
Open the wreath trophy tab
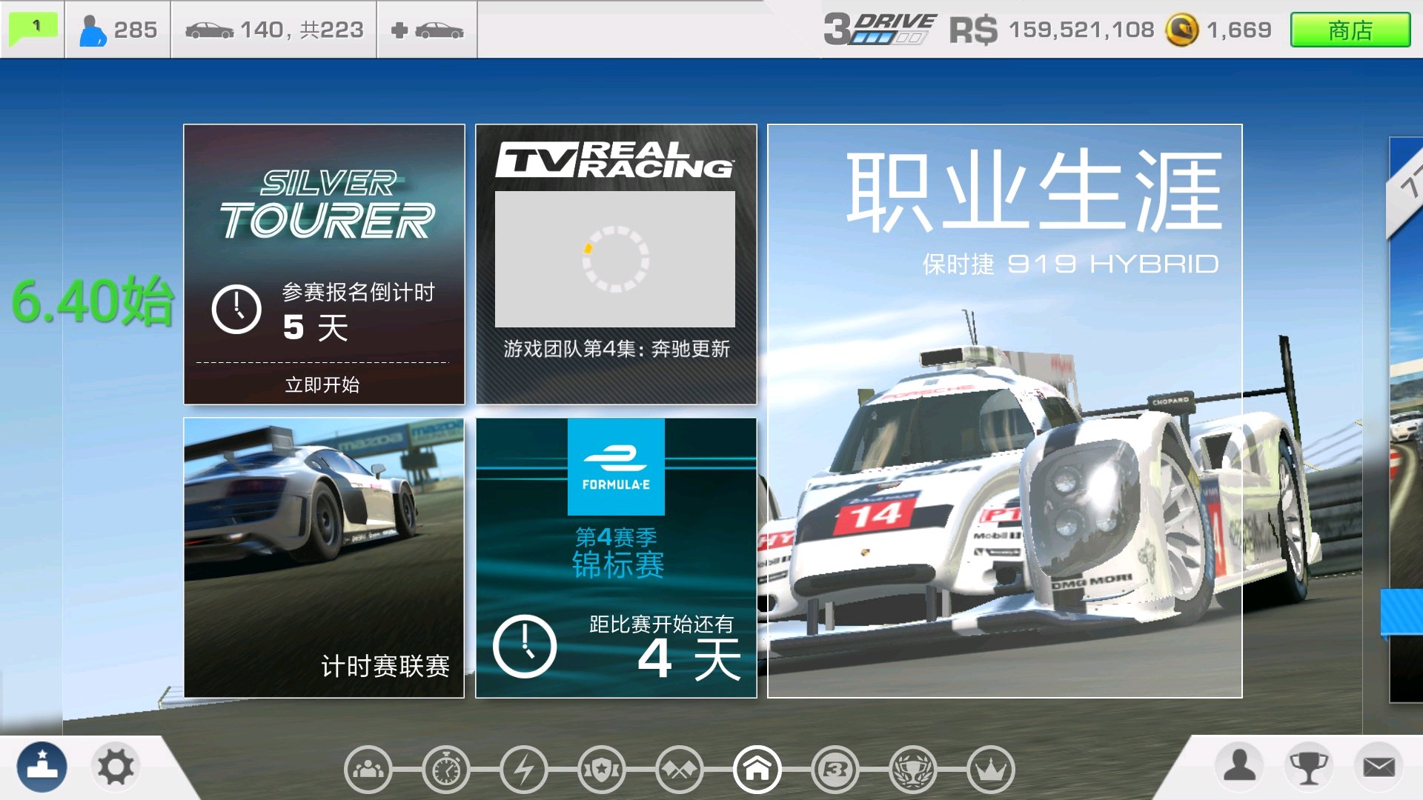(913, 770)
